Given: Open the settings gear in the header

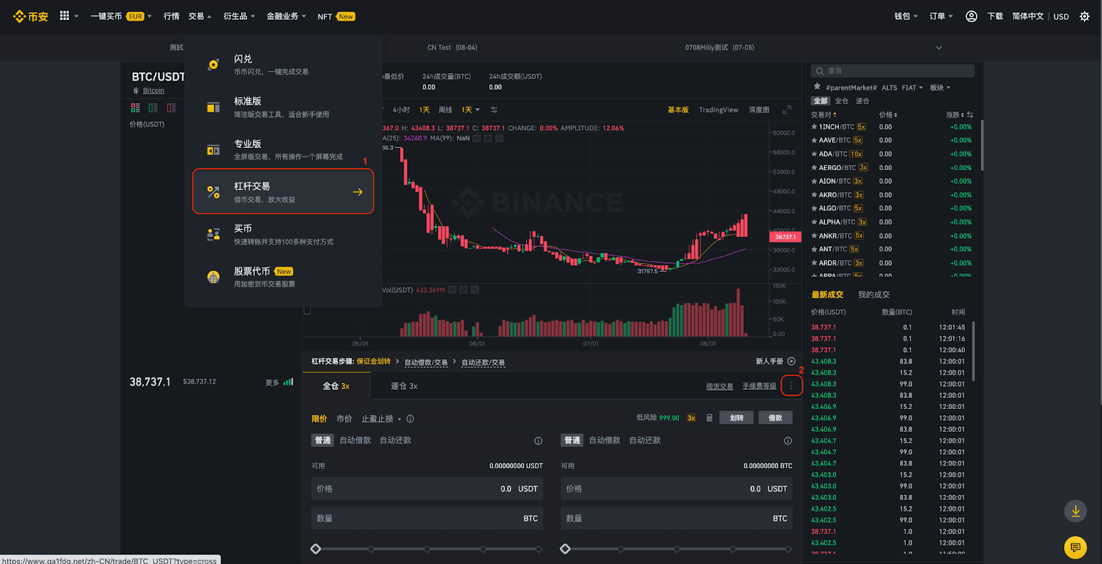Looking at the screenshot, I should pyautogui.click(x=1085, y=17).
